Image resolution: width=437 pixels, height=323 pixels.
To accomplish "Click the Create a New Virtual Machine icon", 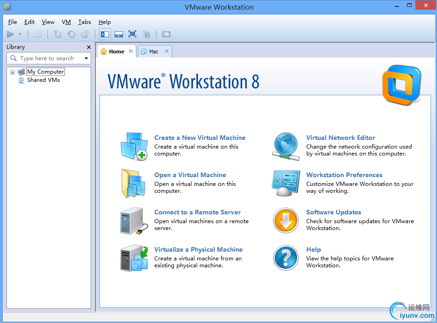I will [x=134, y=146].
